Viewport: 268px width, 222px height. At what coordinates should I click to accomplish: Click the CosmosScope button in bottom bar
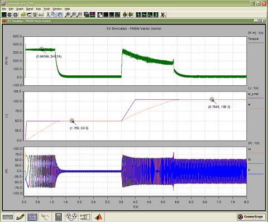pos(251,217)
